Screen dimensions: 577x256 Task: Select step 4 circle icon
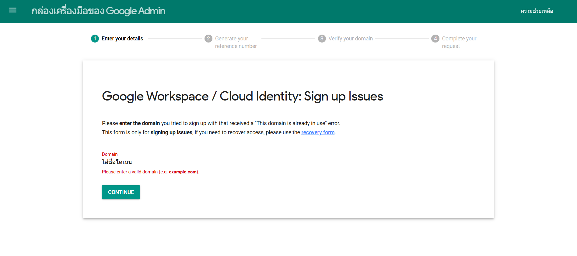pyautogui.click(x=435, y=39)
